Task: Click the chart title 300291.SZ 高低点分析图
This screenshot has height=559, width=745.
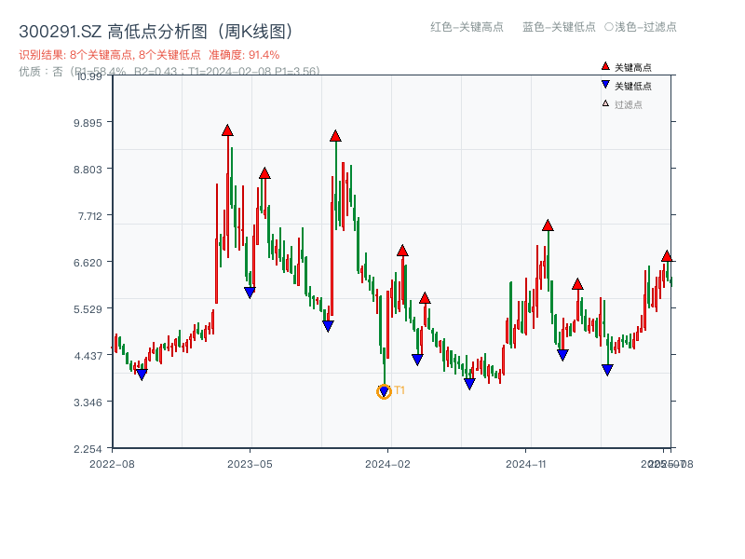Action: coord(105,29)
